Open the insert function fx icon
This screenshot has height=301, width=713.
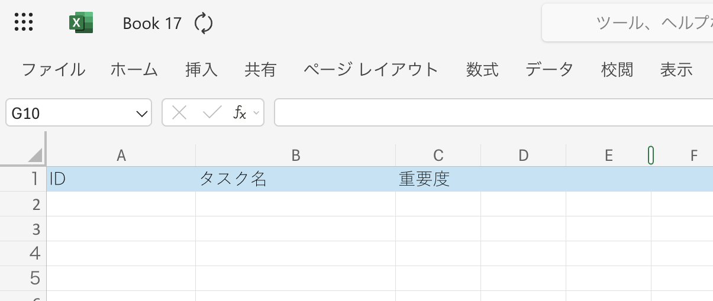tap(239, 112)
